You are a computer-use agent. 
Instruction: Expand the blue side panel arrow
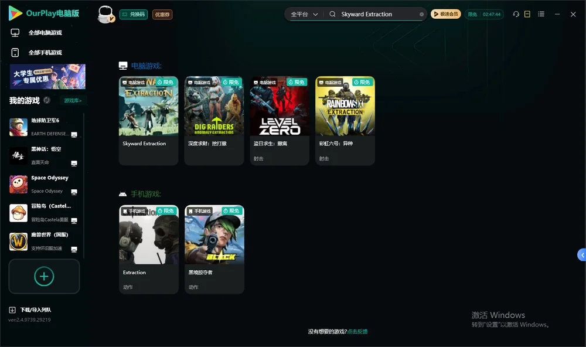click(582, 255)
